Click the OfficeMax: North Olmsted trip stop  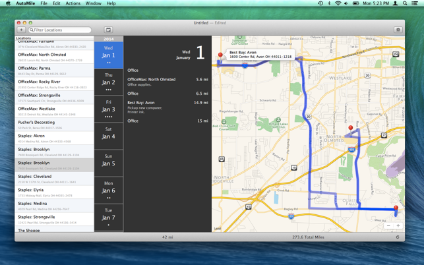click(167, 82)
